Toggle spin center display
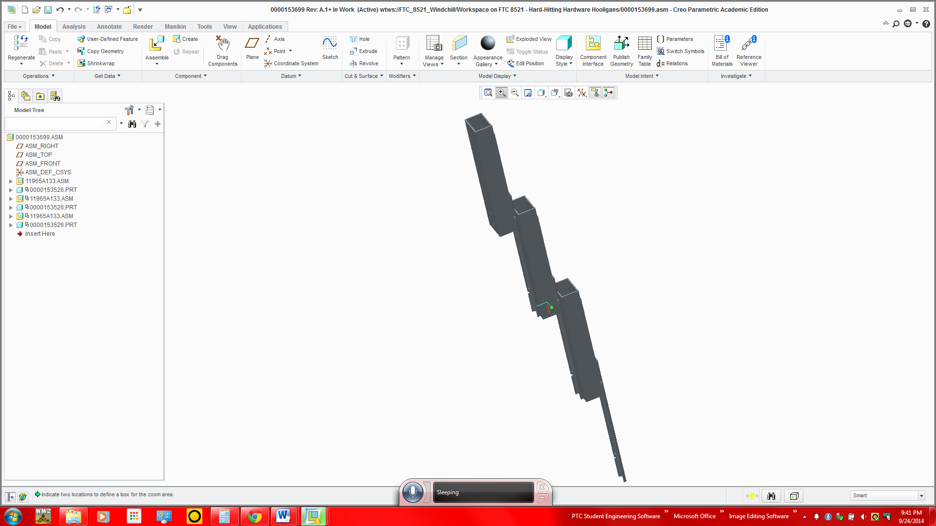The width and height of the screenshot is (936, 526). tap(608, 93)
